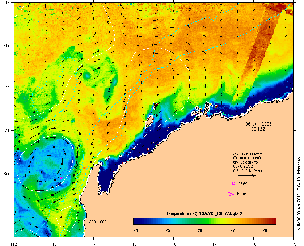Click the latitude axis label -19
The width and height of the screenshot is (304, 246).
(x=7, y=45)
